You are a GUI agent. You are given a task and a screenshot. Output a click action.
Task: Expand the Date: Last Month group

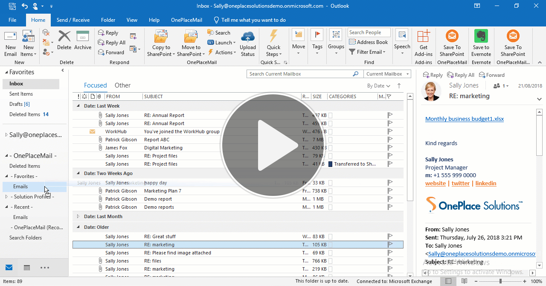78,216
